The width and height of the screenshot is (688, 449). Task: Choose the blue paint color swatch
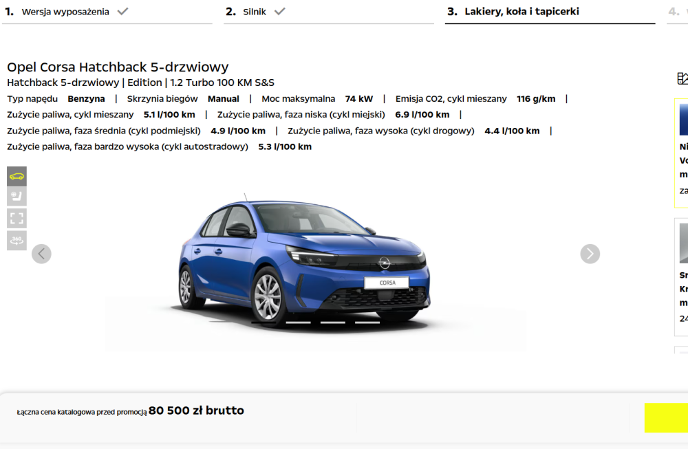[x=684, y=119]
